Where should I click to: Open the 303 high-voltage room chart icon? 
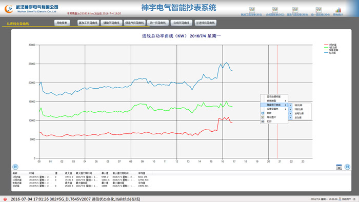pyautogui.click(x=295, y=10)
